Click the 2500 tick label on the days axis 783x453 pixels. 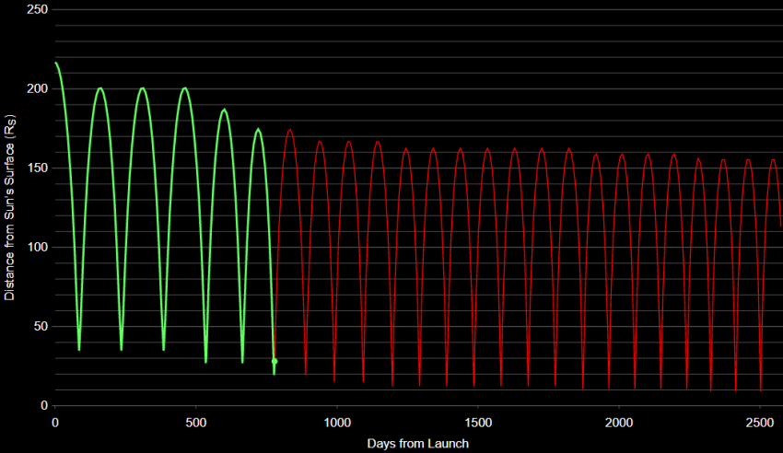click(x=760, y=423)
